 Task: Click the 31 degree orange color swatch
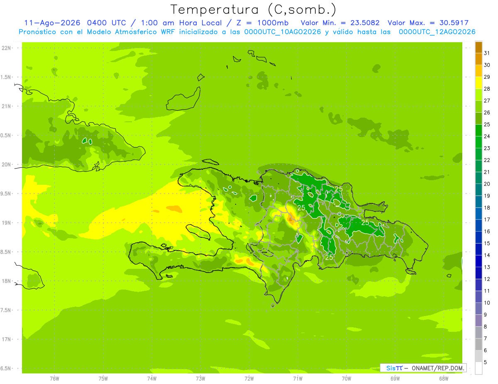[478, 48]
